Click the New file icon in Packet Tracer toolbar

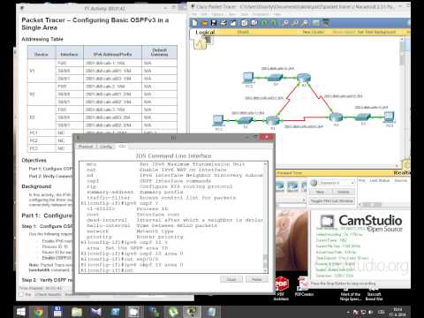pyautogui.click(x=194, y=23)
